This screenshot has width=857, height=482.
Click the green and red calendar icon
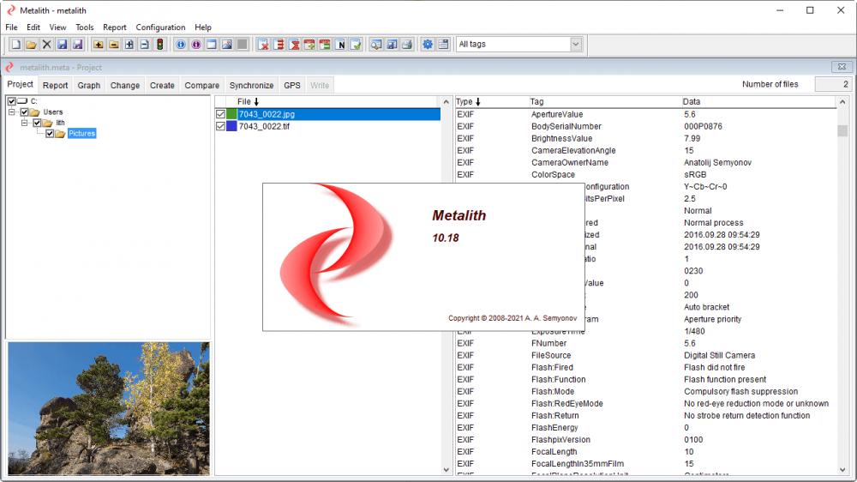(x=325, y=45)
